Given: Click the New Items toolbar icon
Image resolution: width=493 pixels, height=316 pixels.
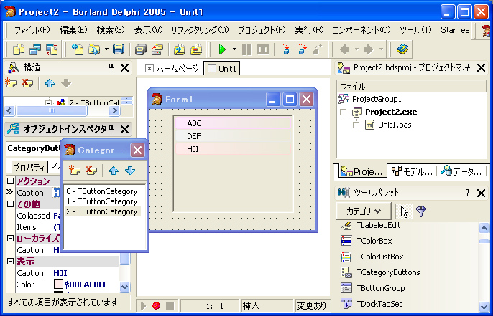Looking at the screenshot, I should (78, 49).
